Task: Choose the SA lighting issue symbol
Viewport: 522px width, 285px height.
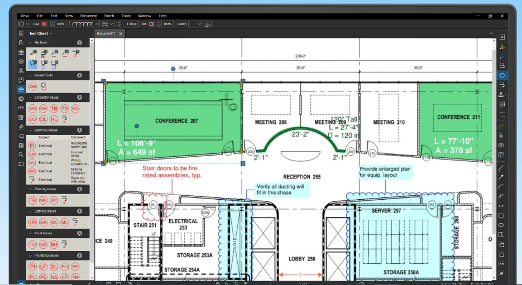Action: (43, 223)
